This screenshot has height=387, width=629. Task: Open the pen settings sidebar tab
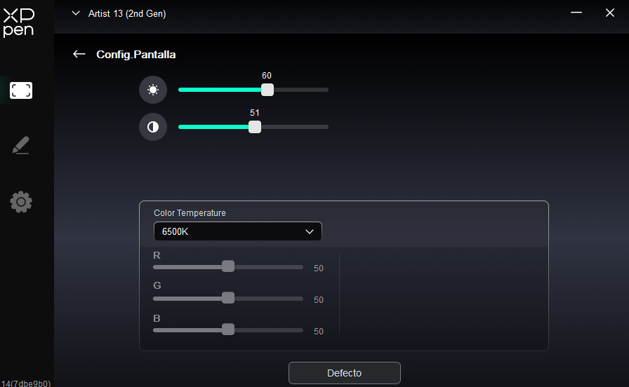pos(21,145)
